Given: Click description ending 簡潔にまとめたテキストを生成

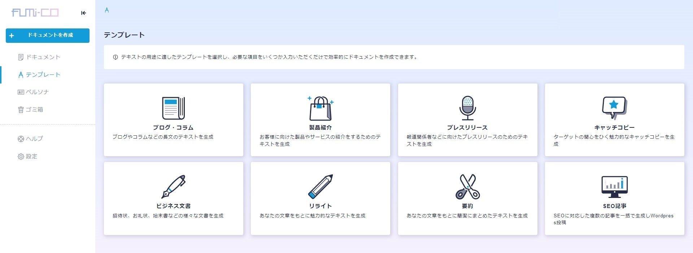Looking at the screenshot, I should (467, 216).
